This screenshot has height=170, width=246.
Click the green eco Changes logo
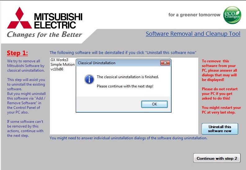coord(232,15)
